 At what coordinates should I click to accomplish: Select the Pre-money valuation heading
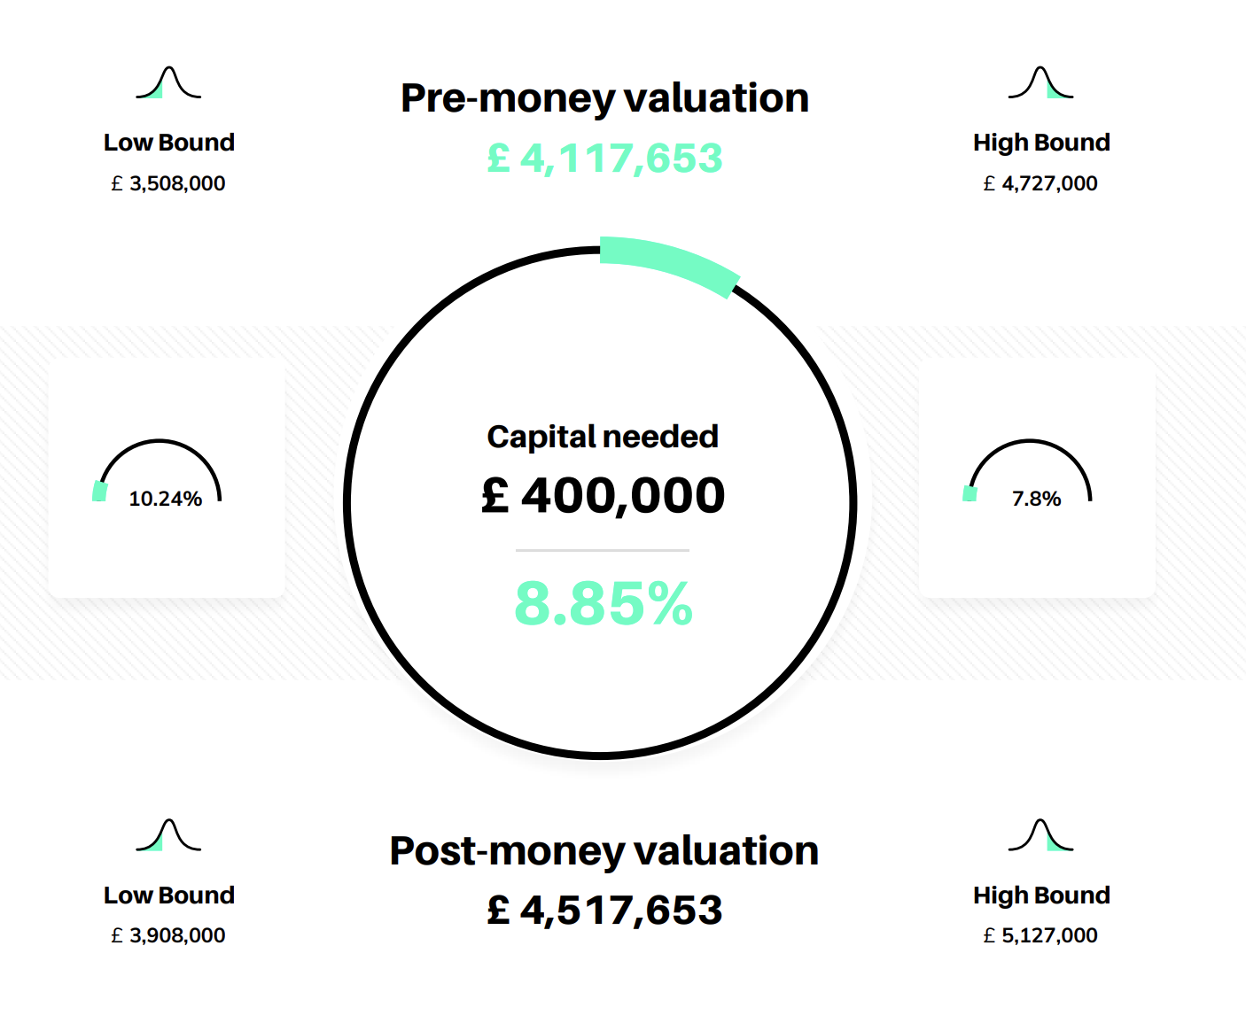coord(604,98)
